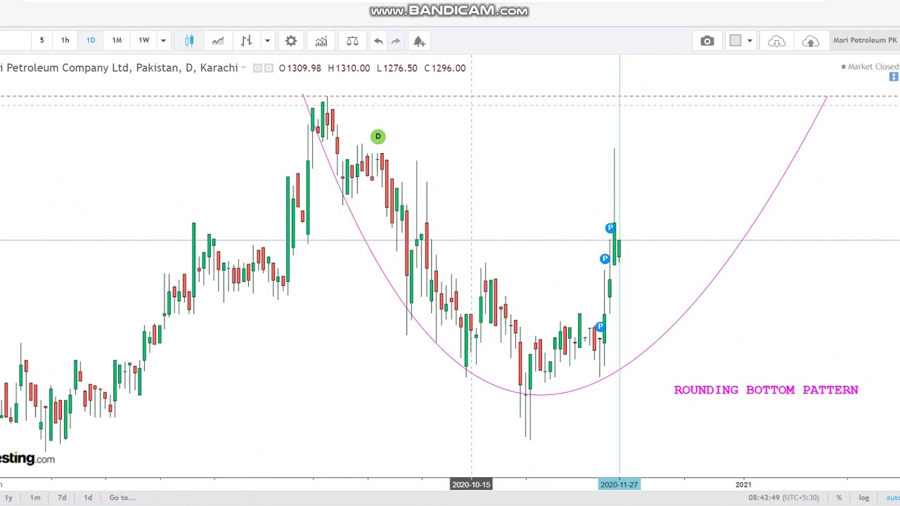Load chart layout from cloud

[776, 41]
